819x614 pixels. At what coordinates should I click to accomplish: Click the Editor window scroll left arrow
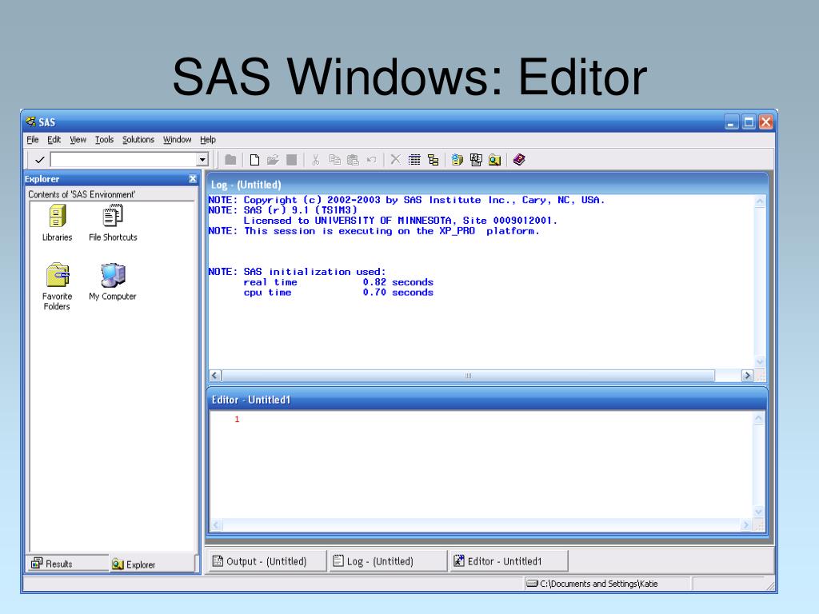click(216, 525)
